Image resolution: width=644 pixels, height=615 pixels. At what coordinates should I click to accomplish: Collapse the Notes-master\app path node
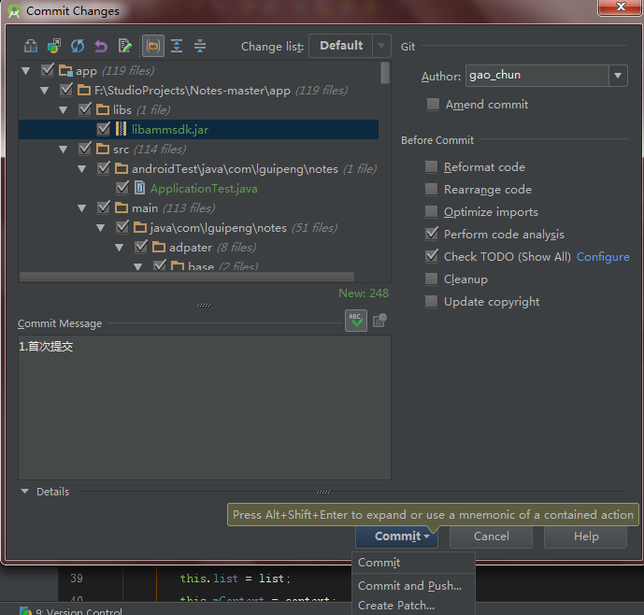(x=44, y=91)
